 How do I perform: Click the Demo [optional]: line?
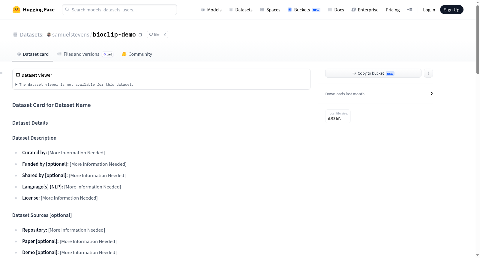click(69, 252)
